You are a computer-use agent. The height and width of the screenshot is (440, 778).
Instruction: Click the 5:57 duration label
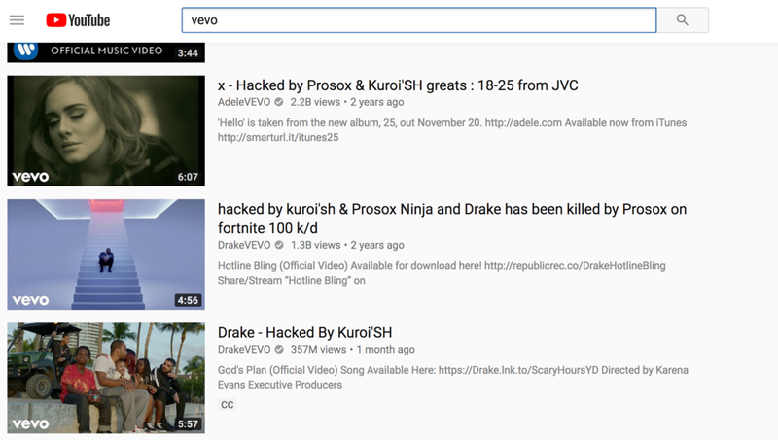click(x=188, y=424)
